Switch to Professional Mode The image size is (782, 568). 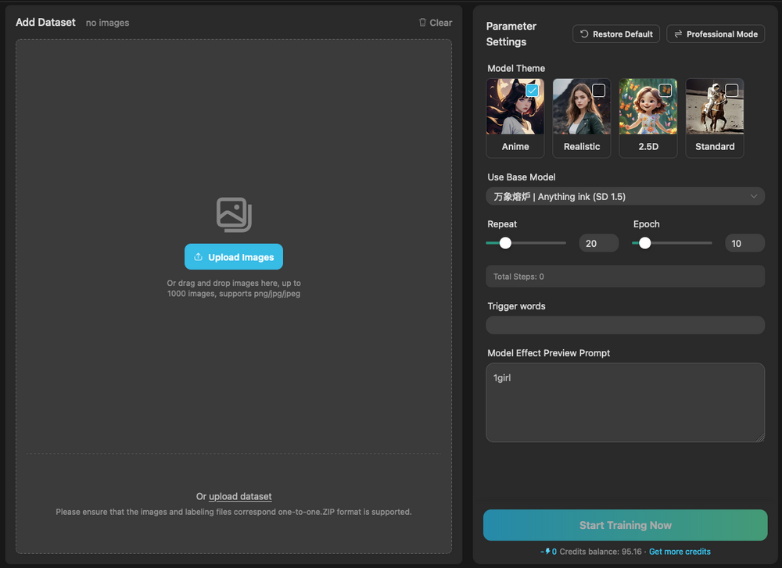tap(716, 34)
